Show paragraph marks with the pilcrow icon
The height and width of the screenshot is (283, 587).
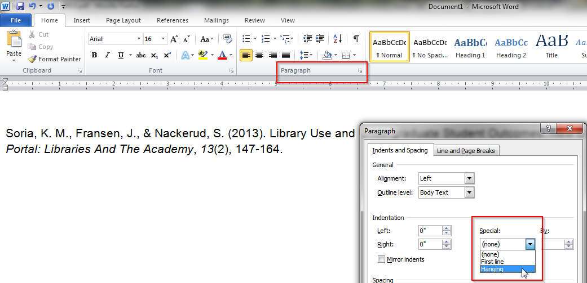pos(356,39)
